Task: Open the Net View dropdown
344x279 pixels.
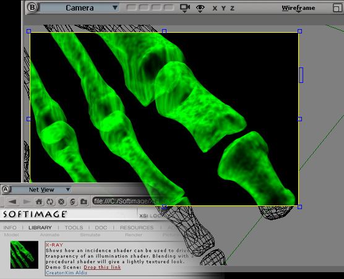Action: point(41,189)
